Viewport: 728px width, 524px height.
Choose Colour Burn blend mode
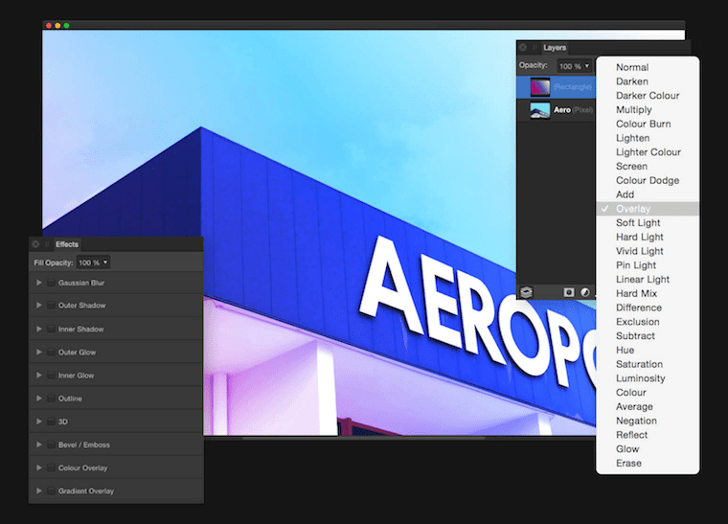tap(648, 124)
